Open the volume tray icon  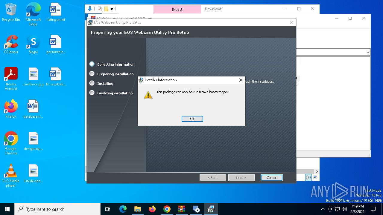344,209
